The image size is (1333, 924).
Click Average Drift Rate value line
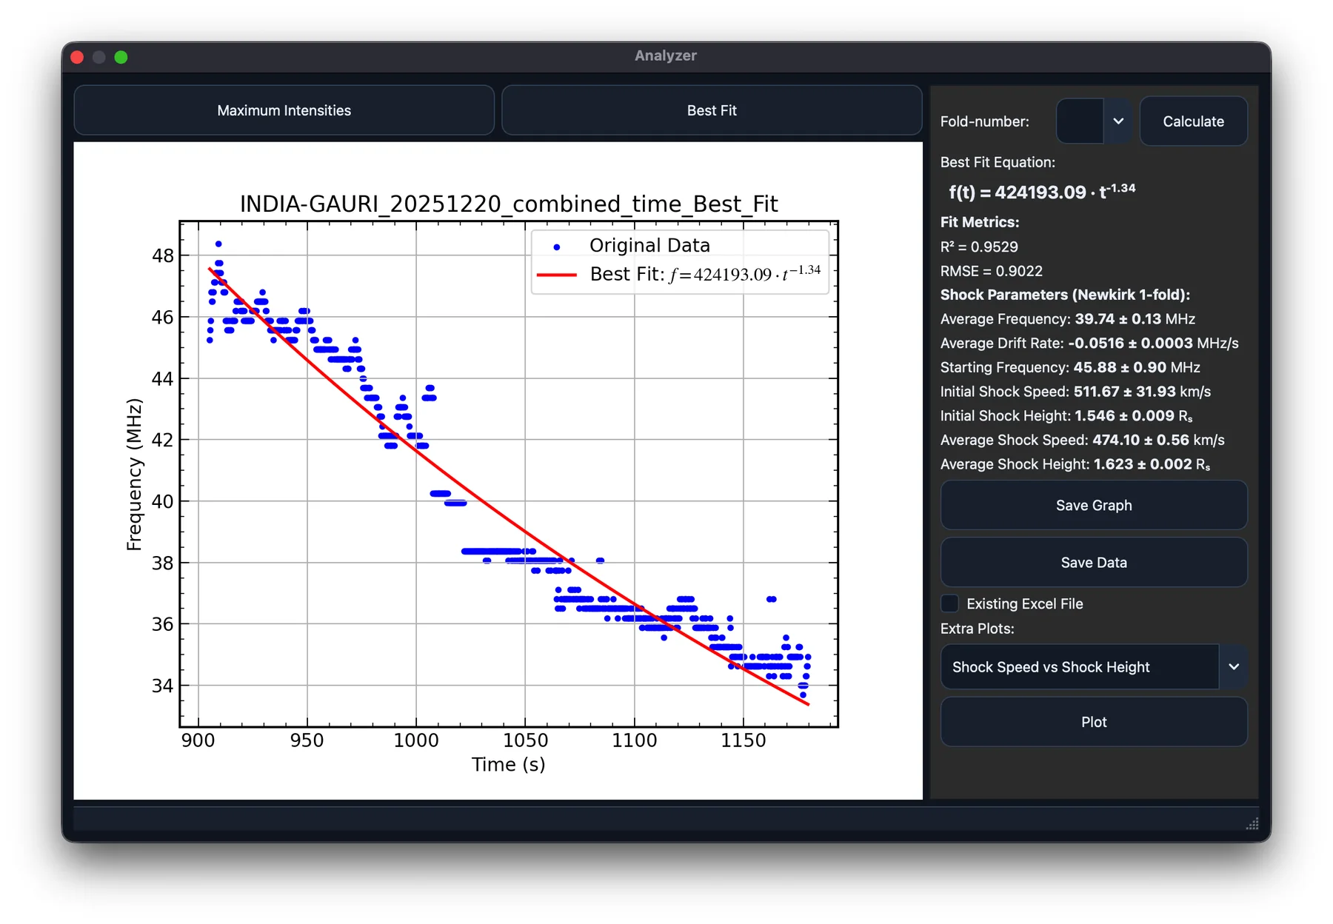[1089, 344]
